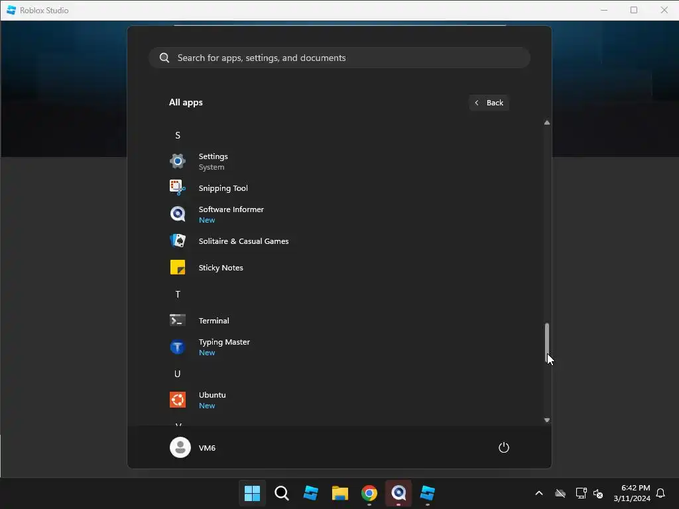Click the T letter section header
This screenshot has width=679, height=509.
pos(178,294)
